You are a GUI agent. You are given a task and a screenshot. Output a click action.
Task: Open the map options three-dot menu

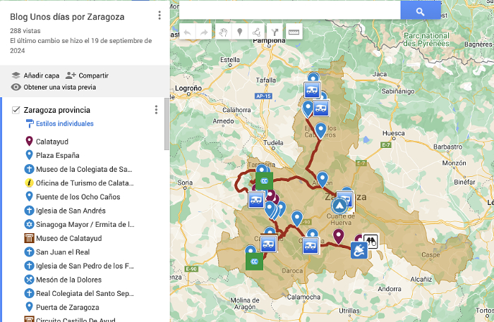(159, 16)
